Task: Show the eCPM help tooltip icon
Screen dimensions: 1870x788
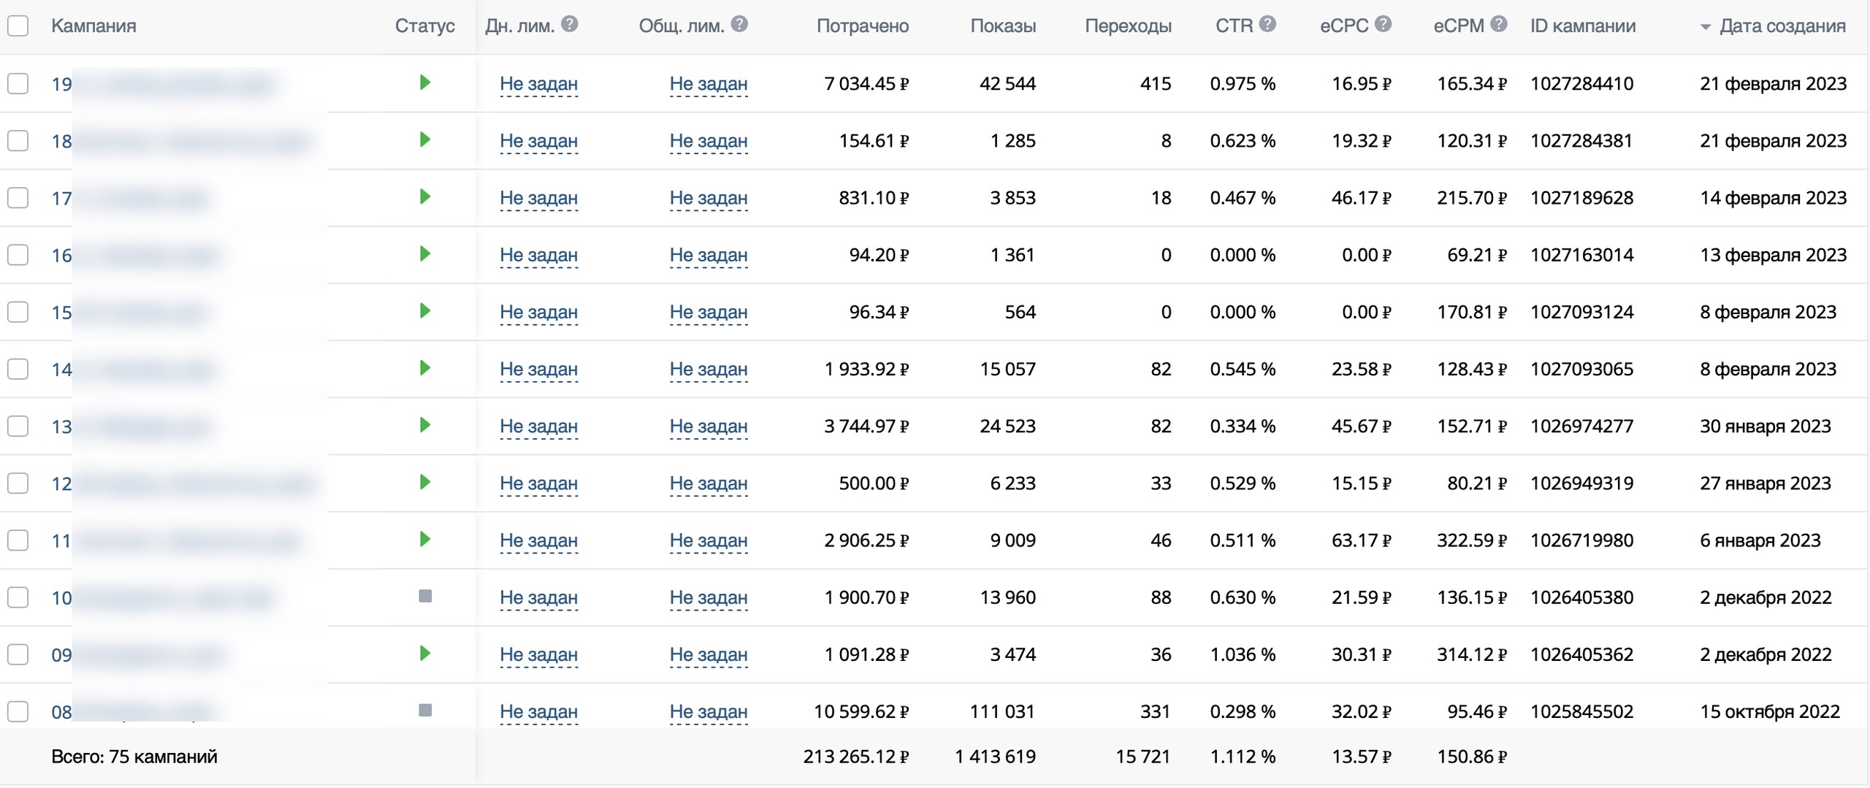Action: click(1499, 24)
